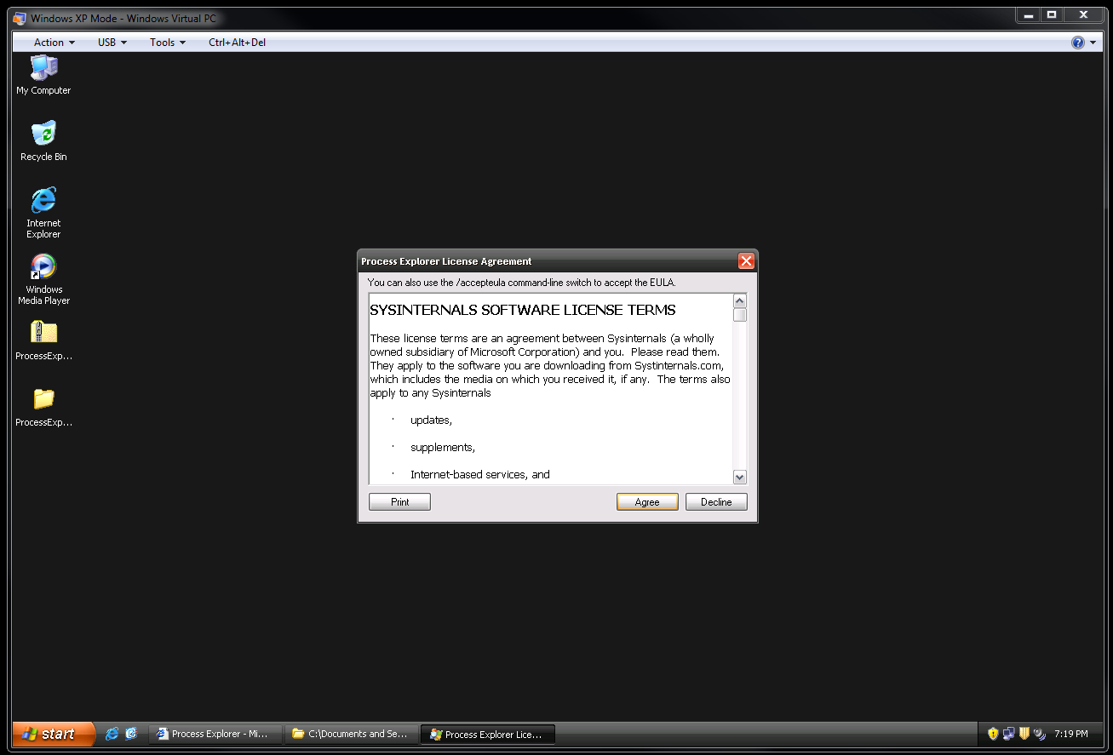Click Decline on the license agreement

(716, 502)
